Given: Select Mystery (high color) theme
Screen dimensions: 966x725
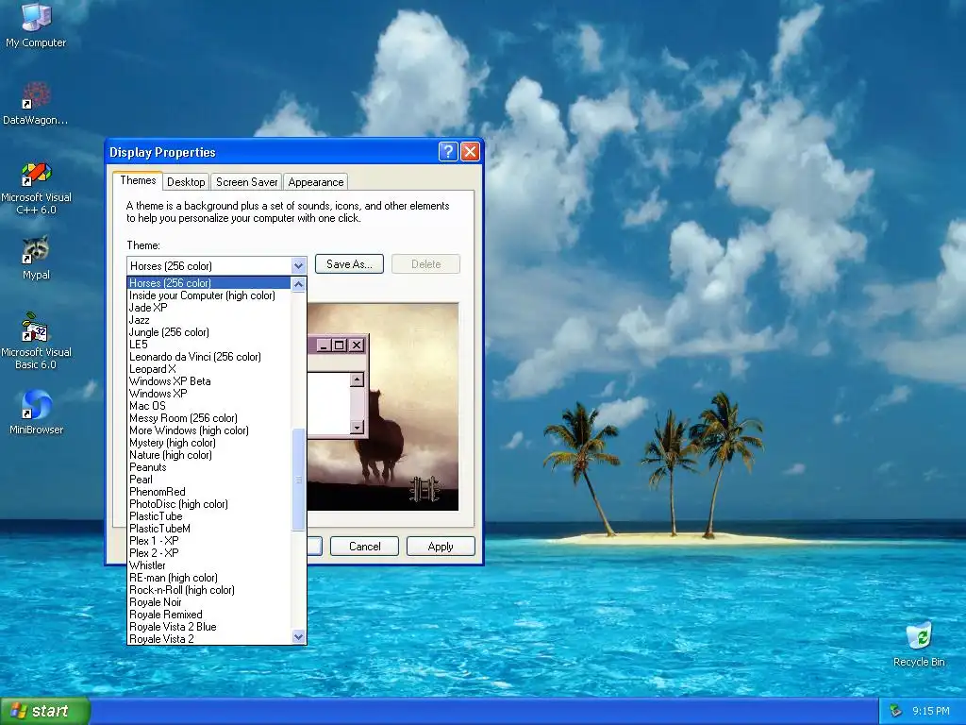Looking at the screenshot, I should tap(208, 443).
